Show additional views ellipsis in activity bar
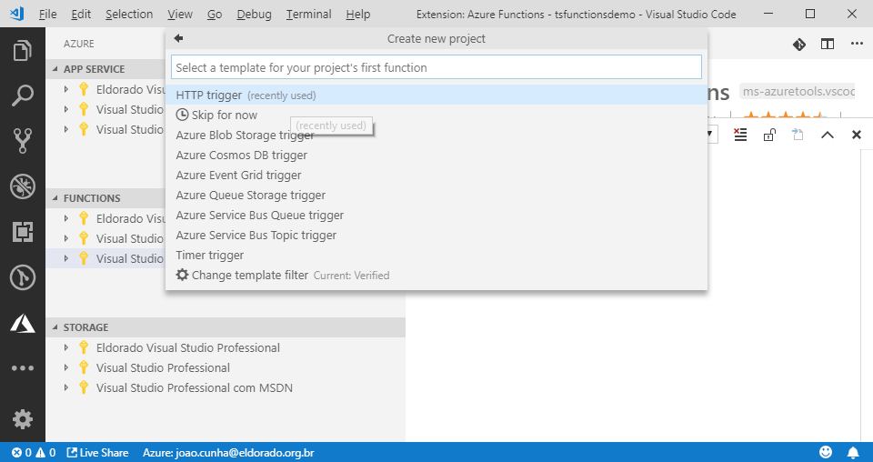Screen dimensions: 873x462 (22, 368)
